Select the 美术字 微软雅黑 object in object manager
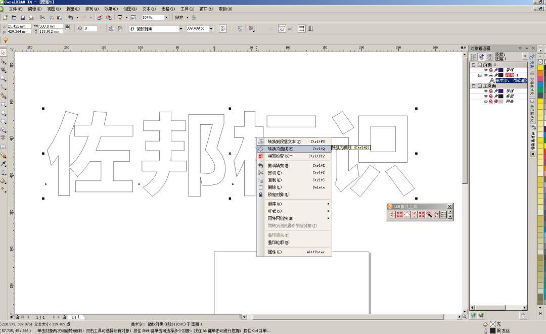Image resolution: width=546 pixels, height=334 pixels. 511,80
